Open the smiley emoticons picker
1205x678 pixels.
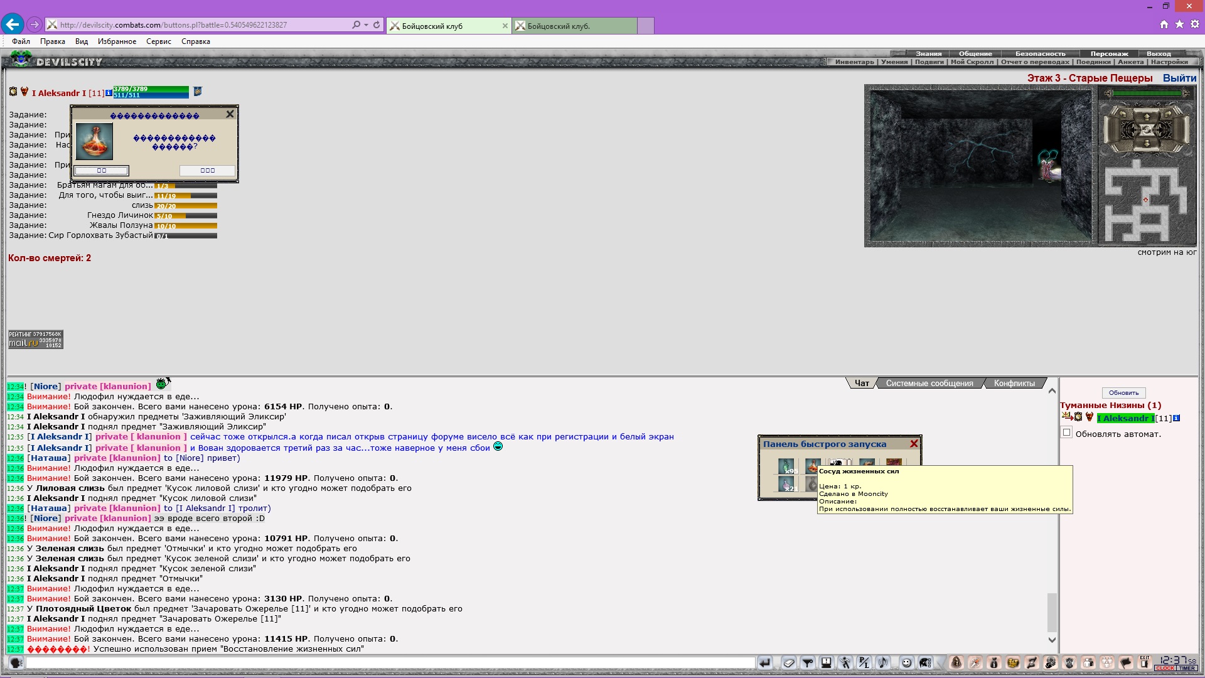906,662
